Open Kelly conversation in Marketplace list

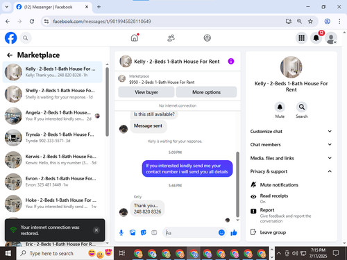point(52,72)
